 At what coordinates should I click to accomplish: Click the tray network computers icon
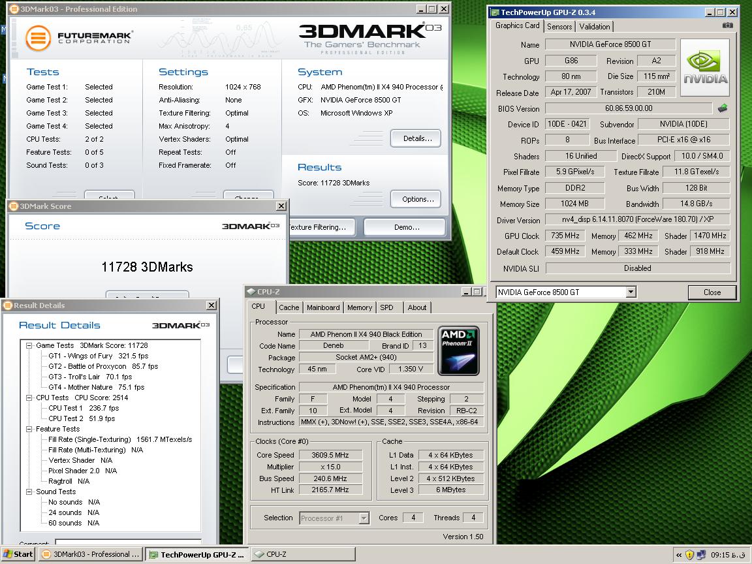point(700,554)
